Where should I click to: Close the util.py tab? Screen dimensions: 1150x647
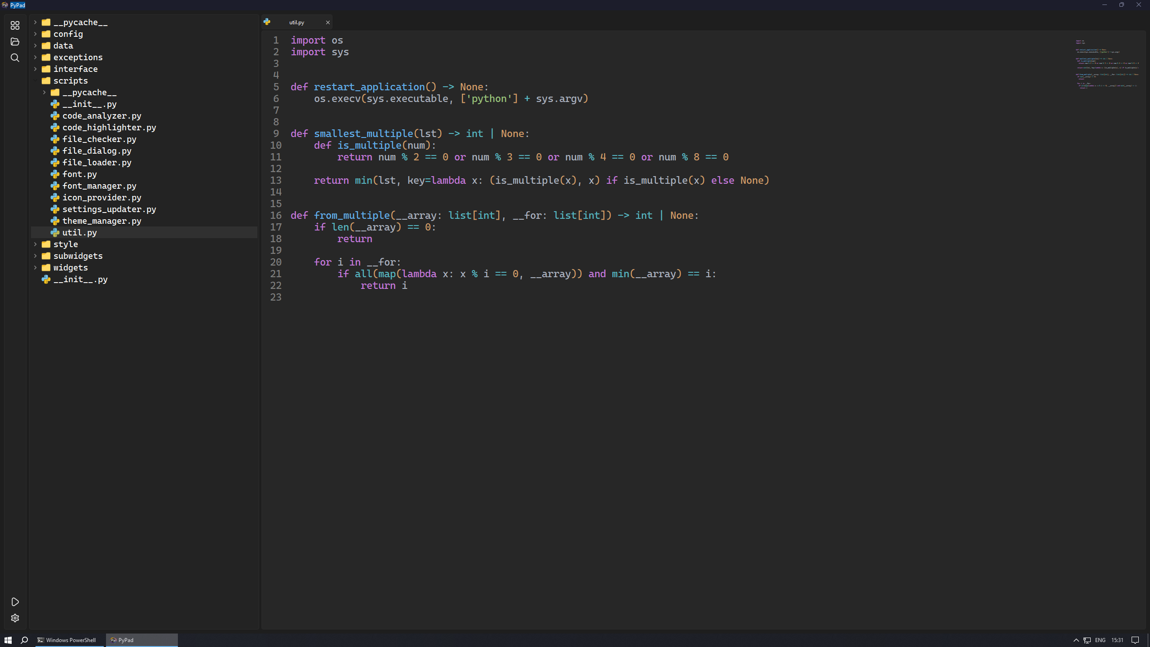(x=327, y=22)
